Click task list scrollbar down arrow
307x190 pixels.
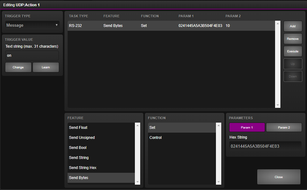pos(278,105)
